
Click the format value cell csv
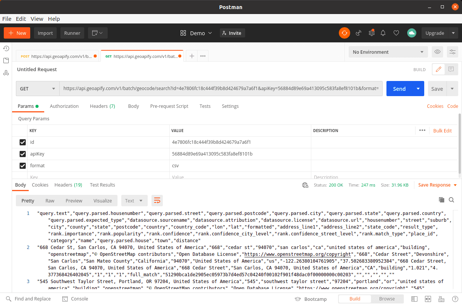tap(240, 166)
